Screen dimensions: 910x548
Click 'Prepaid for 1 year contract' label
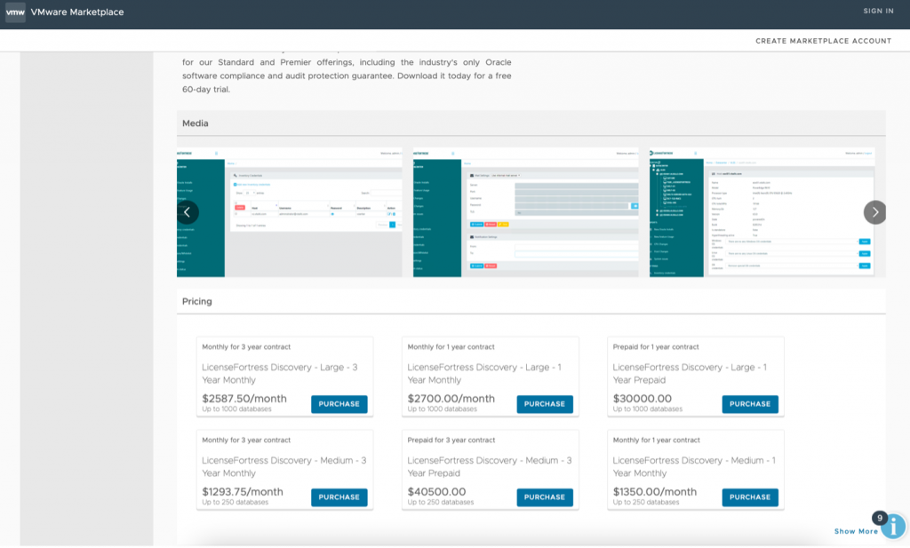pos(656,346)
